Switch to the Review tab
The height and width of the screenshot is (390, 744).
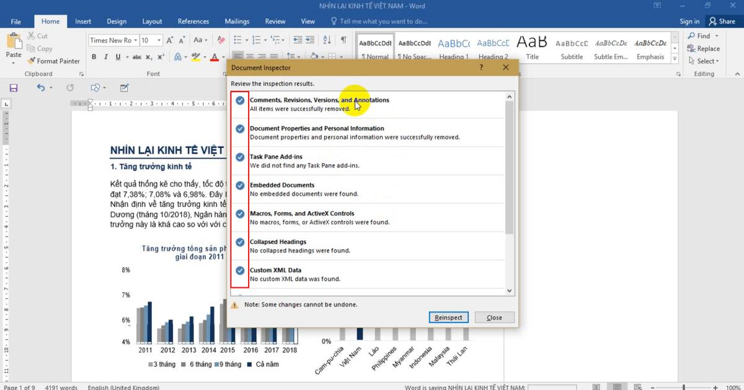275,20
